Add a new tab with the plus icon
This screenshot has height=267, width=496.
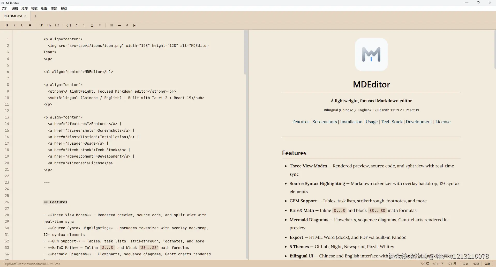coord(35,16)
